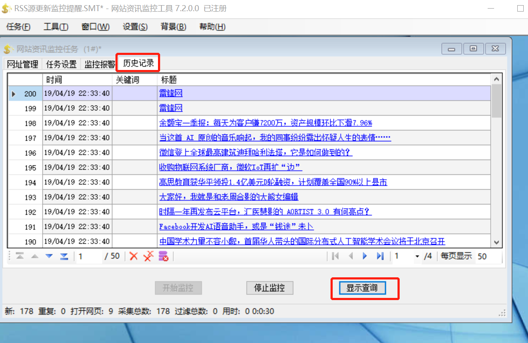Click the 打开网页: 9 status text
This screenshot has height=343, width=528.
point(92,311)
